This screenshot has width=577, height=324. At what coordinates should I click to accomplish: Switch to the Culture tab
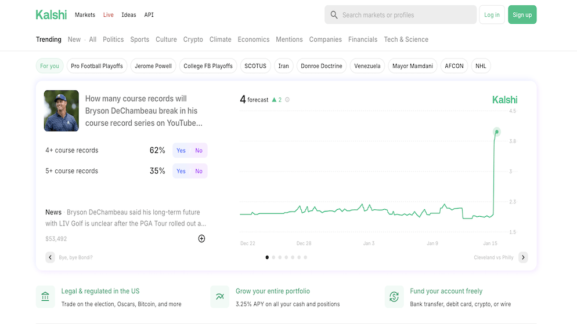coord(166,39)
